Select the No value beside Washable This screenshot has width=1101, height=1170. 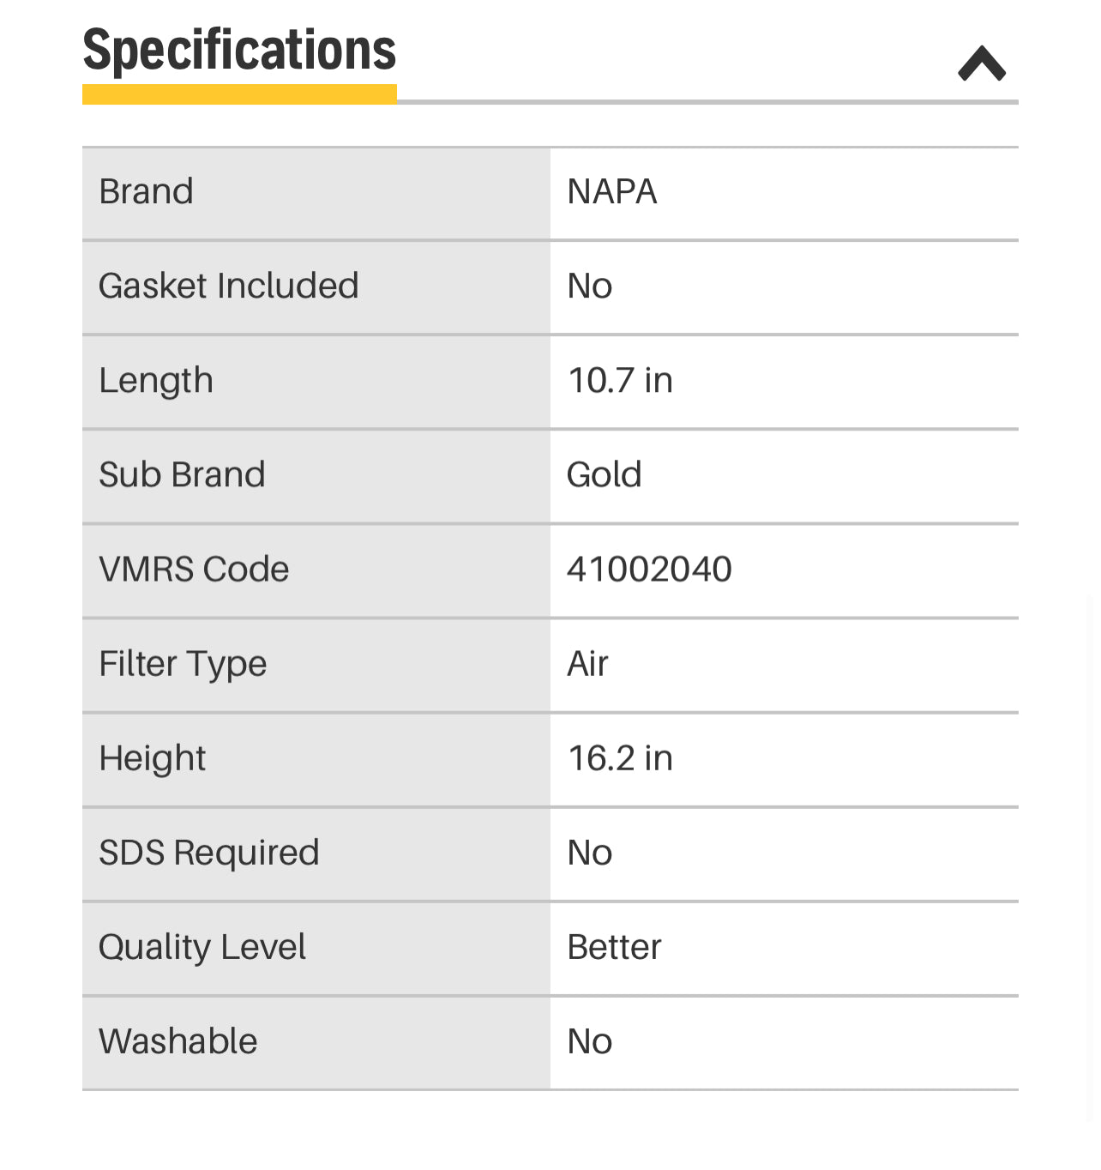[x=590, y=1041]
